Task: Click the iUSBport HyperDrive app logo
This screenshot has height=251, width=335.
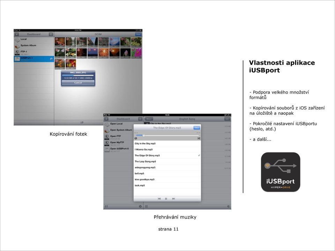Action: 281,172
